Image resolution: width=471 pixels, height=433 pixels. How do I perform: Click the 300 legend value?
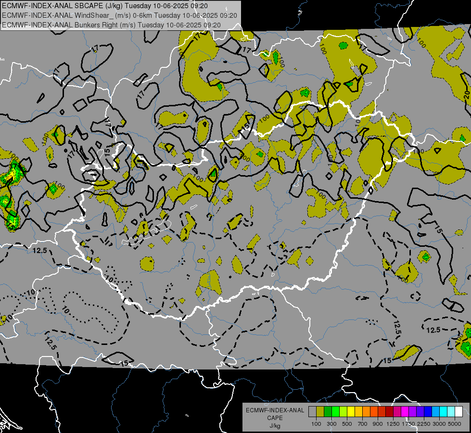[331, 424]
